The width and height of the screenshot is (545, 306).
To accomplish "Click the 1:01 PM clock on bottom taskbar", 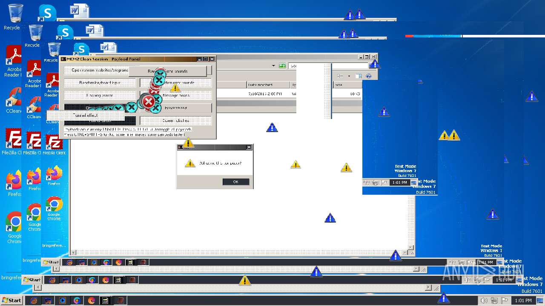I will click(523, 300).
